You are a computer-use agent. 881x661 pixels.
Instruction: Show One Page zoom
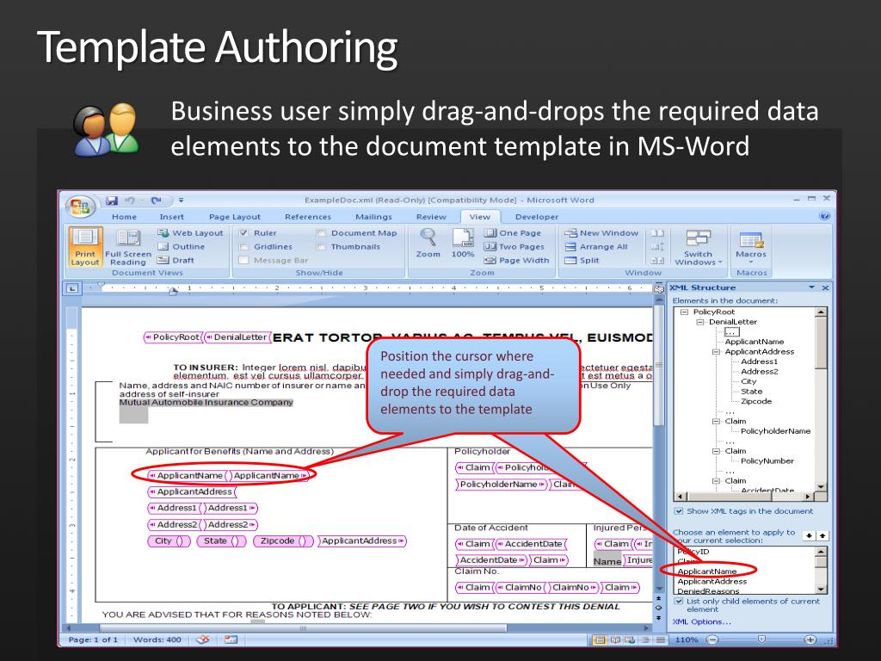(513, 232)
